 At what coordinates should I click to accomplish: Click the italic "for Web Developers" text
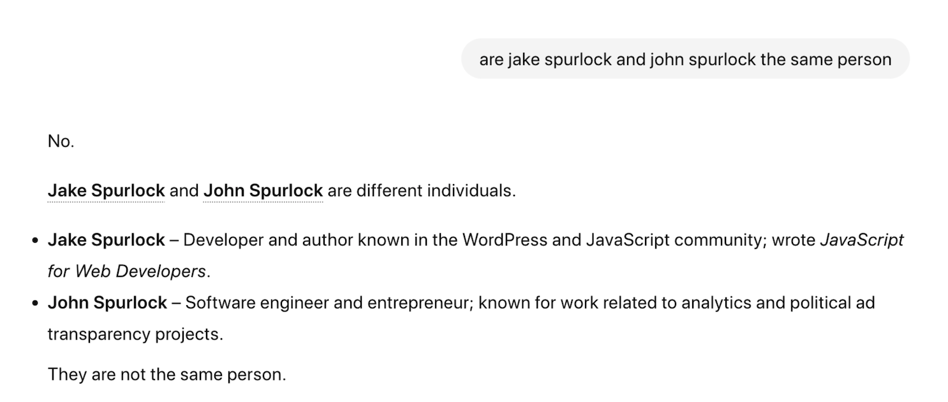pyautogui.click(x=126, y=271)
